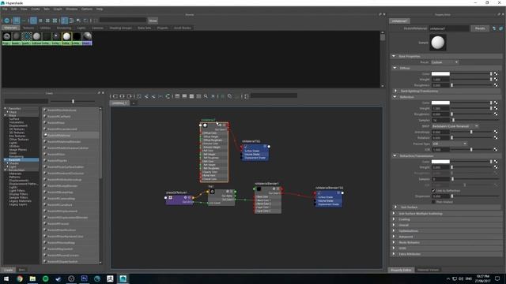The width and height of the screenshot is (506, 284).
Task: Click the Create panel search field
Action: (26, 101)
